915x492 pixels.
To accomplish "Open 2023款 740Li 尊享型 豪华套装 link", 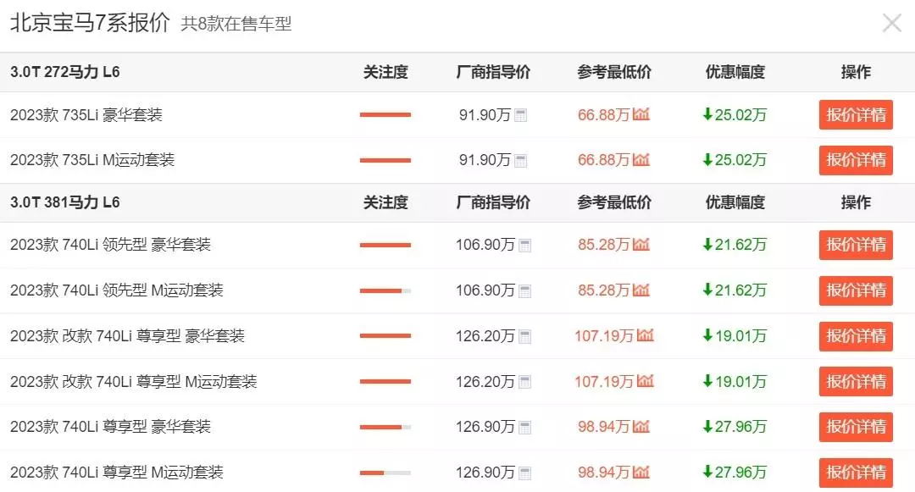I will [x=110, y=427].
